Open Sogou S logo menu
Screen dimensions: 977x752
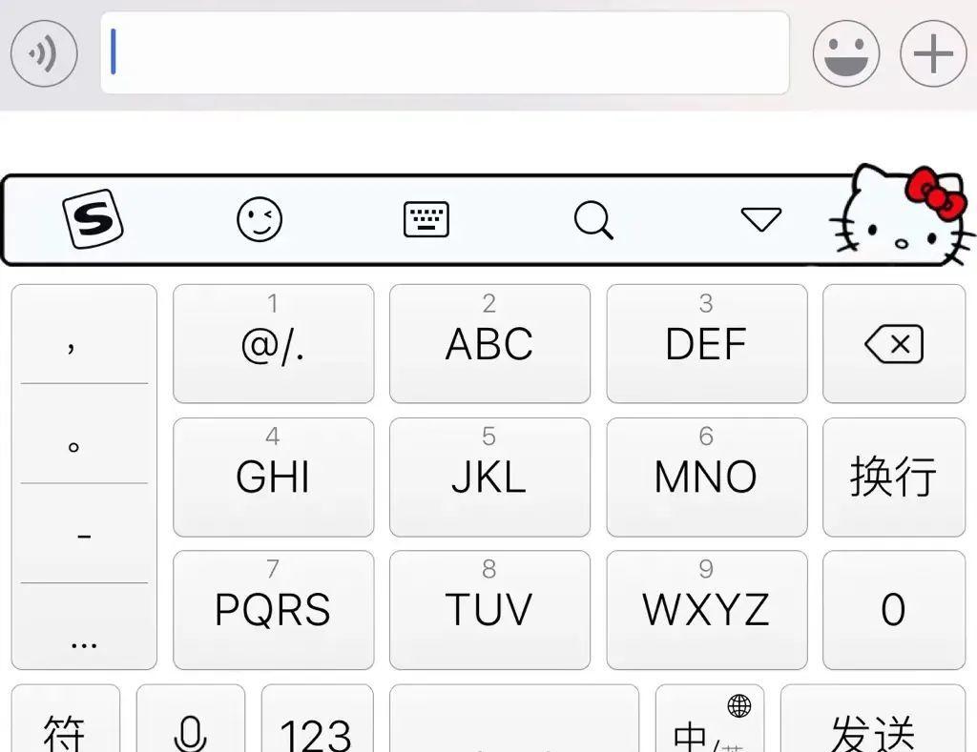pos(93,219)
